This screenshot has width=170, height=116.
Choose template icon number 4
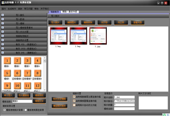pos(37,61)
